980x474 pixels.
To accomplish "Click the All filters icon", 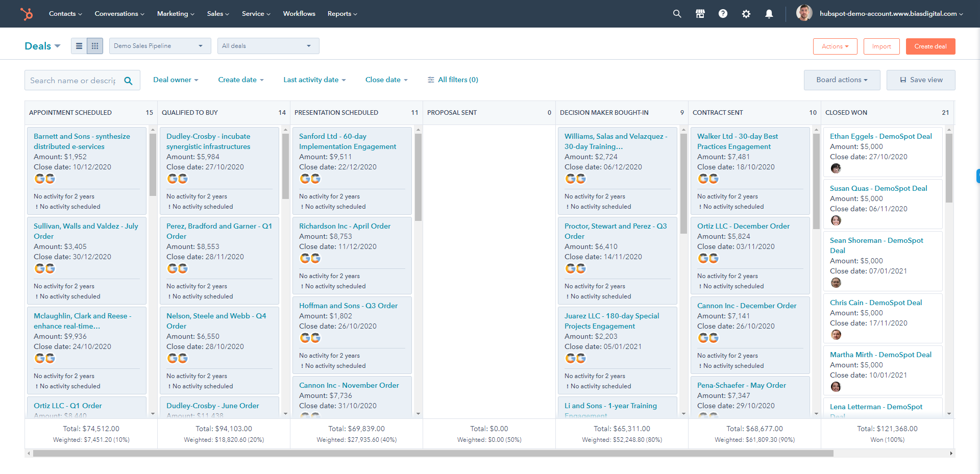I will click(x=431, y=80).
